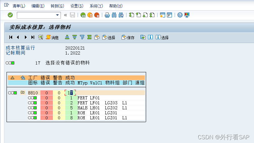Click the warning triangle icon in table header
This screenshot has height=143, width=254.
tap(12, 78)
